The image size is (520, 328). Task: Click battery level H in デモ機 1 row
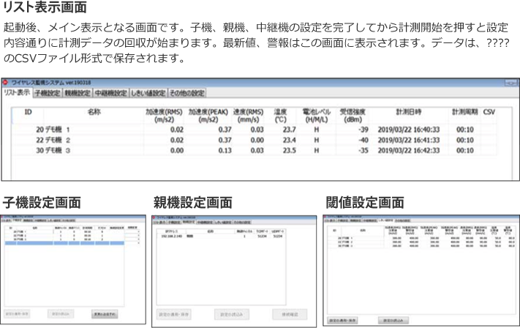(x=317, y=130)
